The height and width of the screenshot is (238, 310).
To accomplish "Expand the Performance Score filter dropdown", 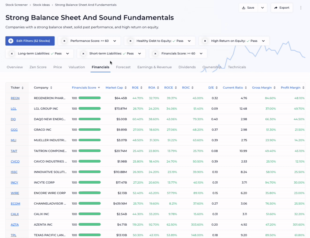I will (115, 41).
